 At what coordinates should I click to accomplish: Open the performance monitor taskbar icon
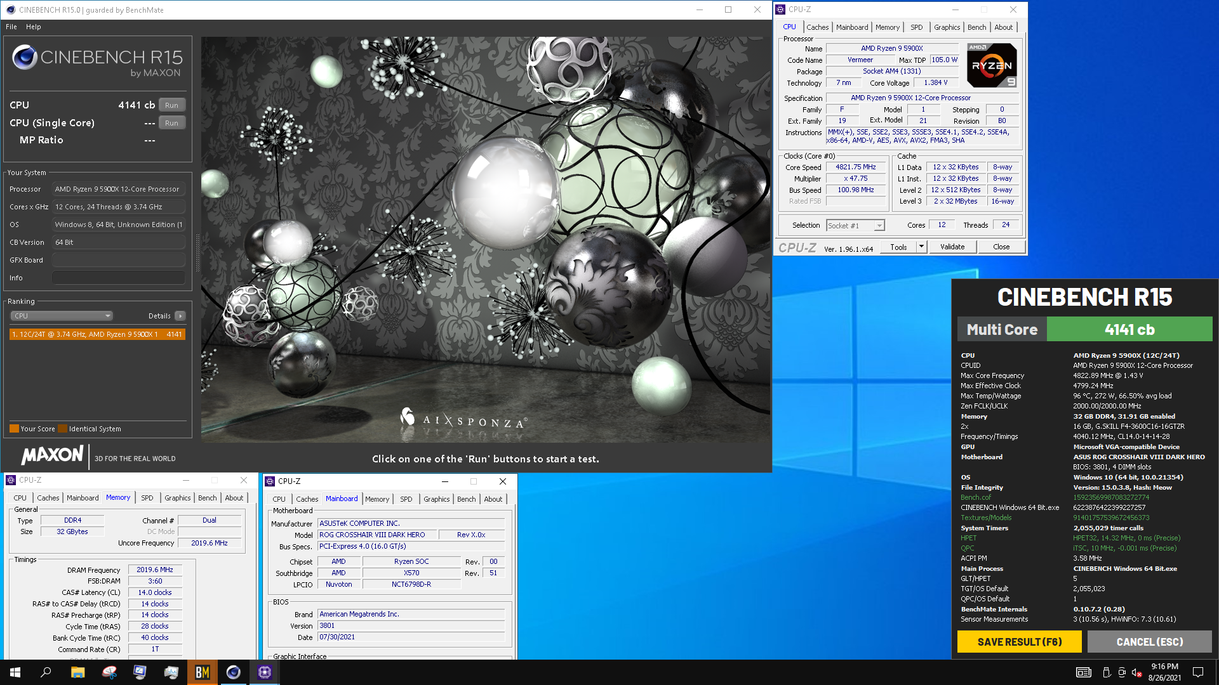[171, 672]
